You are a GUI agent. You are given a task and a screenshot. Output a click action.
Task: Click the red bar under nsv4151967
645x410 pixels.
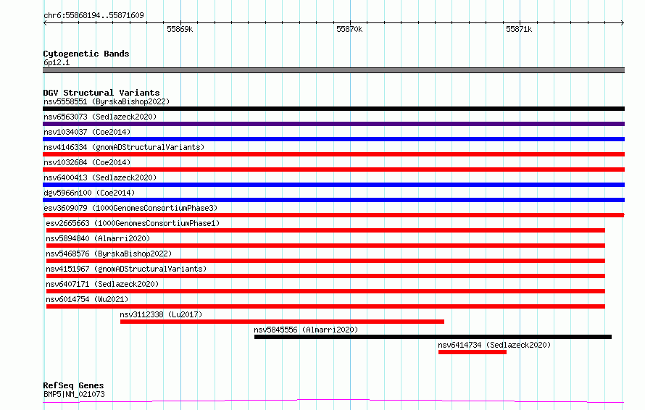click(326, 276)
